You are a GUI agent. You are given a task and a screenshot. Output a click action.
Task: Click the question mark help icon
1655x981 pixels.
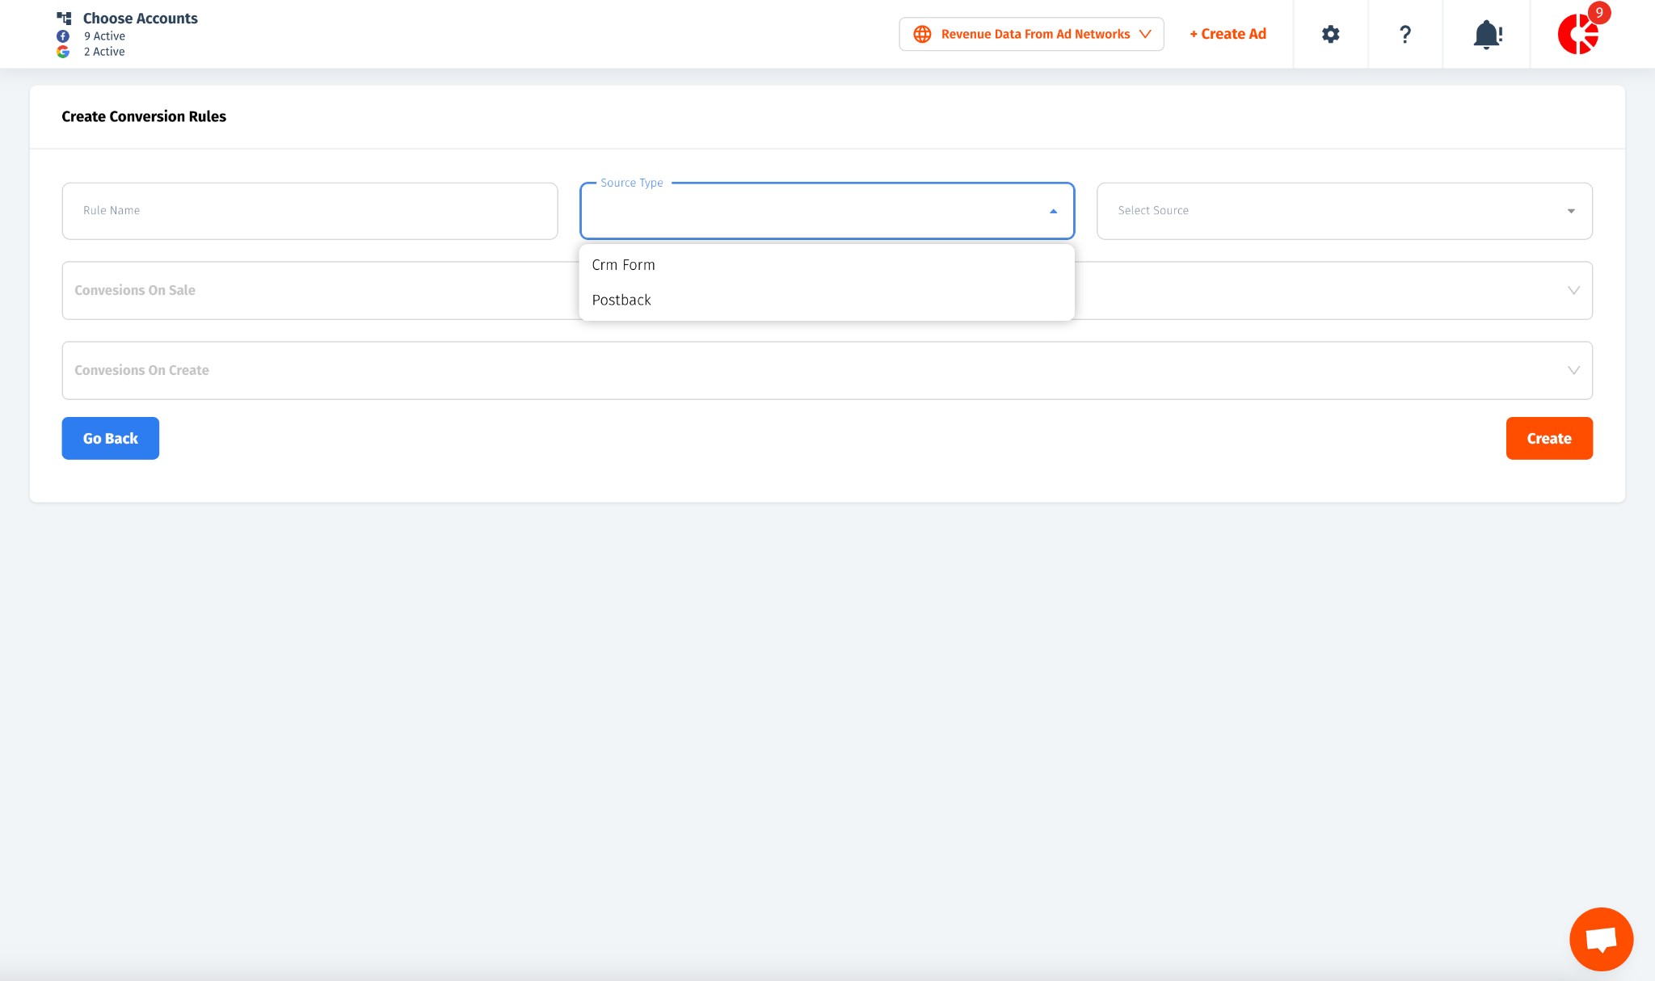click(x=1404, y=34)
